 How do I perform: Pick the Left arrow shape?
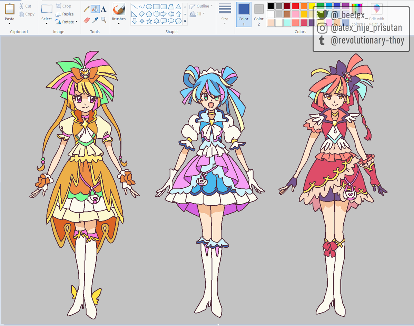pyautogui.click(x=171, y=14)
